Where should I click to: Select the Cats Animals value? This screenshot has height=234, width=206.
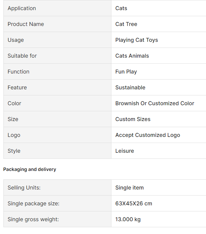click(x=132, y=56)
